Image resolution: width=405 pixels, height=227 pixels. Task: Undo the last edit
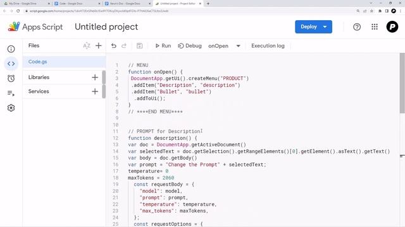click(x=114, y=46)
